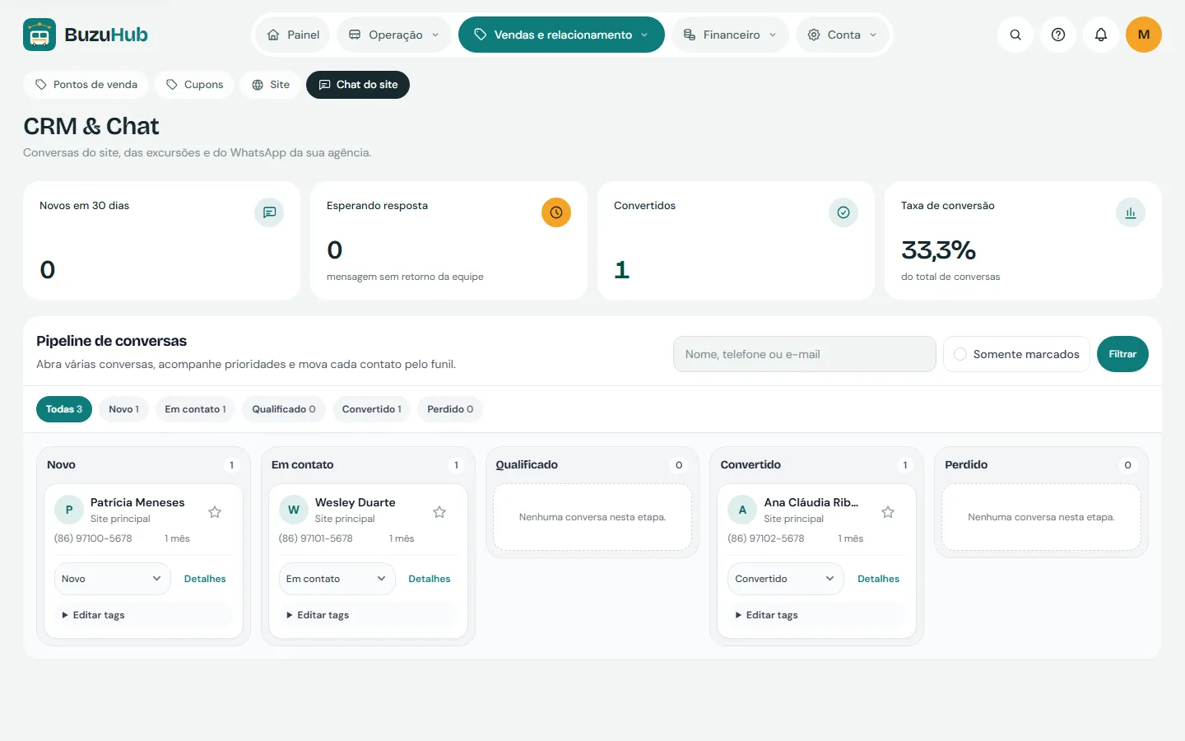Click the check-circle icon on Convertidos card
This screenshot has width=1185, height=741.
[843, 212]
